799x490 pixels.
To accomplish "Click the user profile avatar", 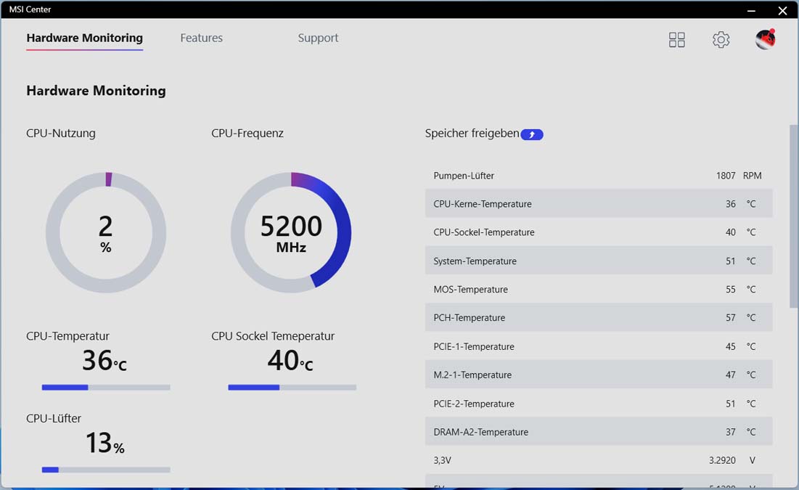I will coord(765,39).
